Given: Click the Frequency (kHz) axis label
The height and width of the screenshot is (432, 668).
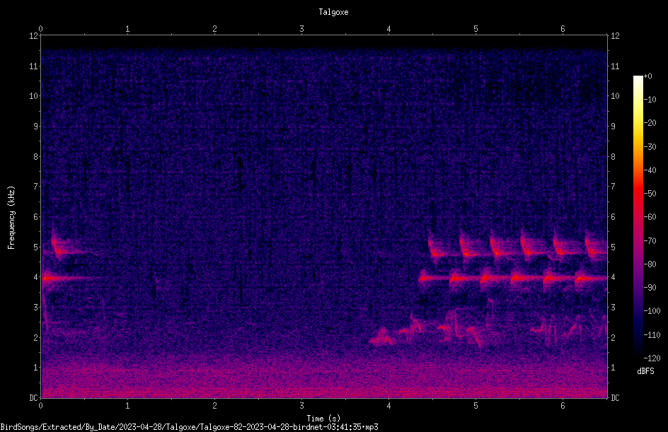Looking at the screenshot, I should [11, 218].
